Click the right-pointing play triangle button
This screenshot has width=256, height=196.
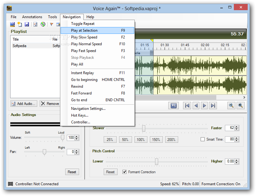(204, 106)
